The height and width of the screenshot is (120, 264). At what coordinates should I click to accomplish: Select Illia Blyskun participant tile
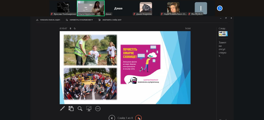(201, 8)
